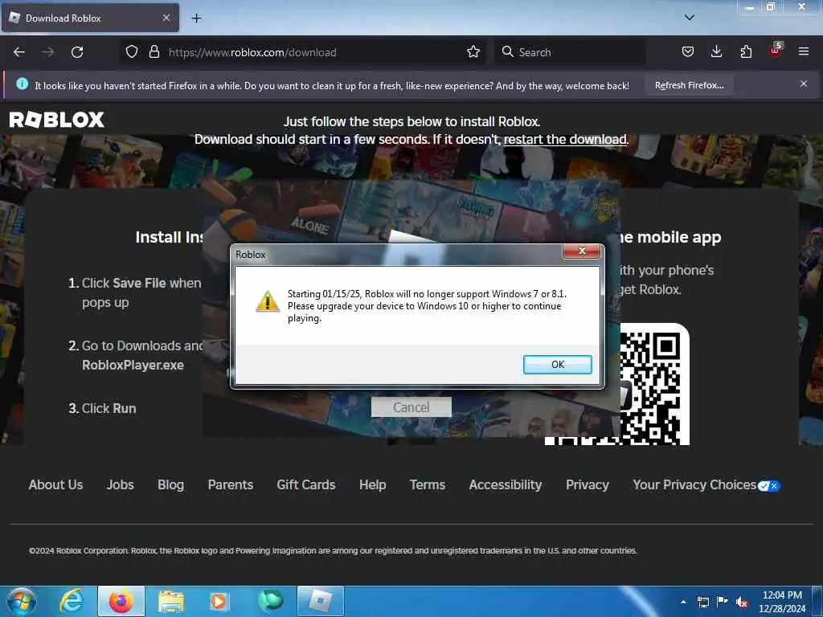
Task: Open the Accessibility footer link
Action: pyautogui.click(x=506, y=484)
